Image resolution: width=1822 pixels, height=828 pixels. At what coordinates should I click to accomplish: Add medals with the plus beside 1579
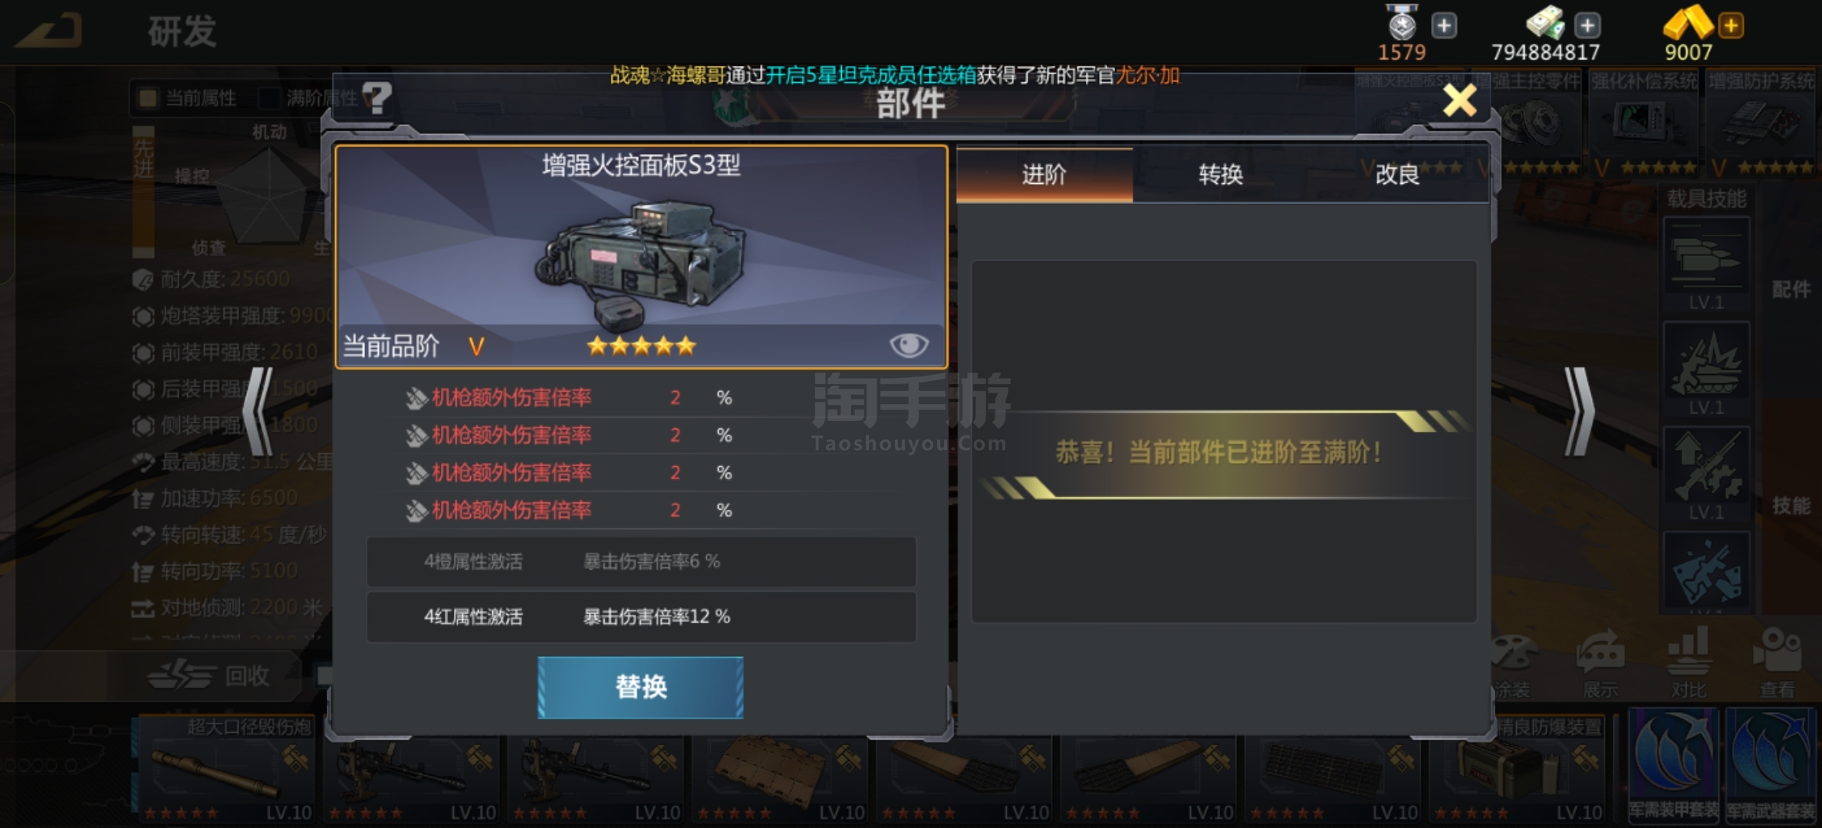[x=1444, y=26]
